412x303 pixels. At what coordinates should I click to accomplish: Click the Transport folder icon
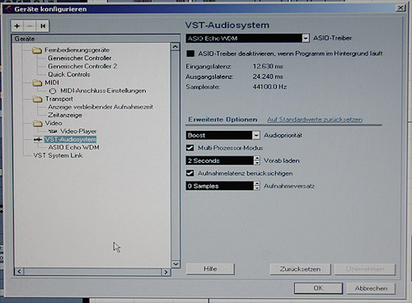[x=37, y=99]
